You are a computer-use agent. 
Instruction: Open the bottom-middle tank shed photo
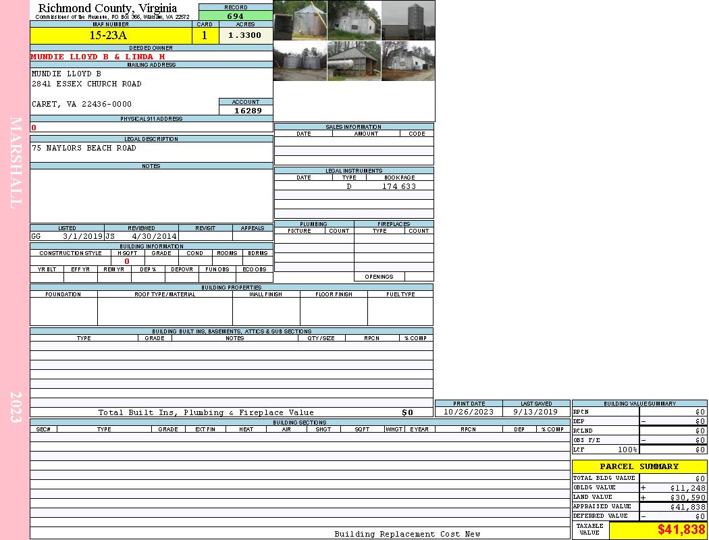pos(354,61)
